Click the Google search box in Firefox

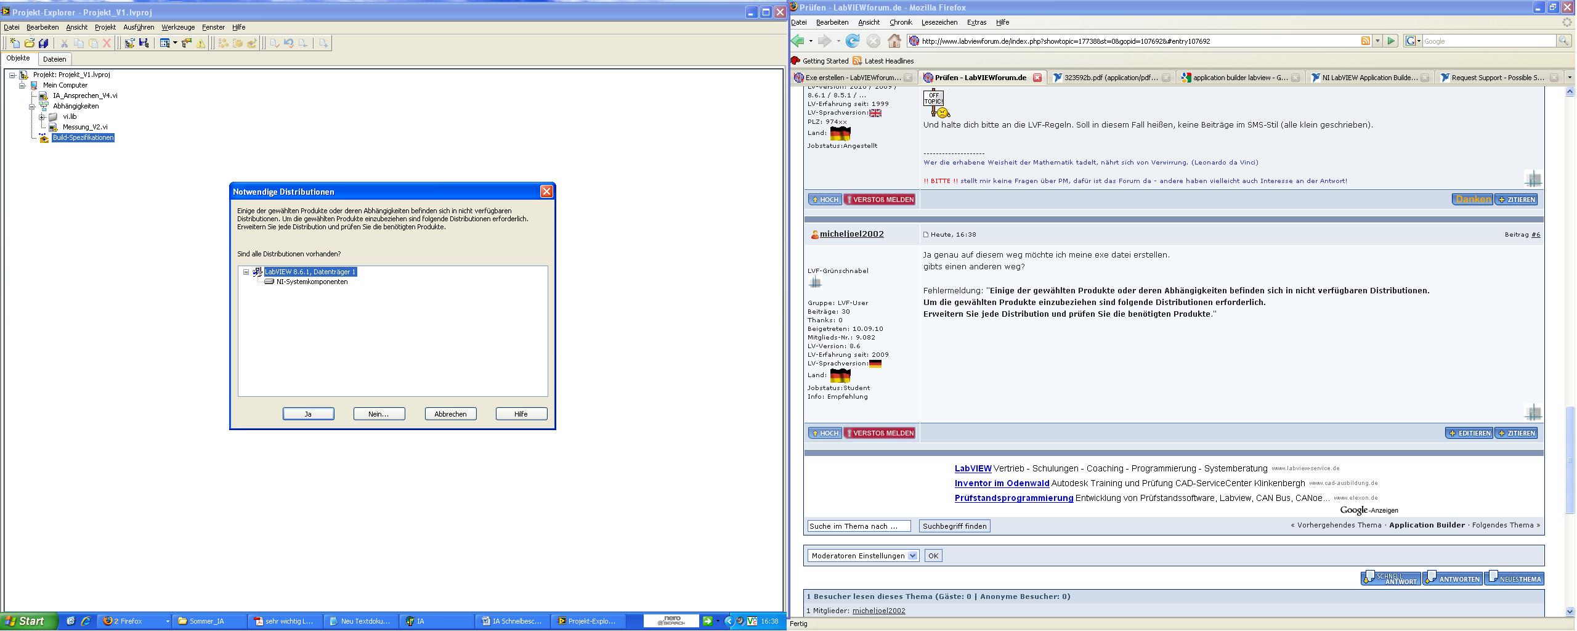[x=1489, y=41]
